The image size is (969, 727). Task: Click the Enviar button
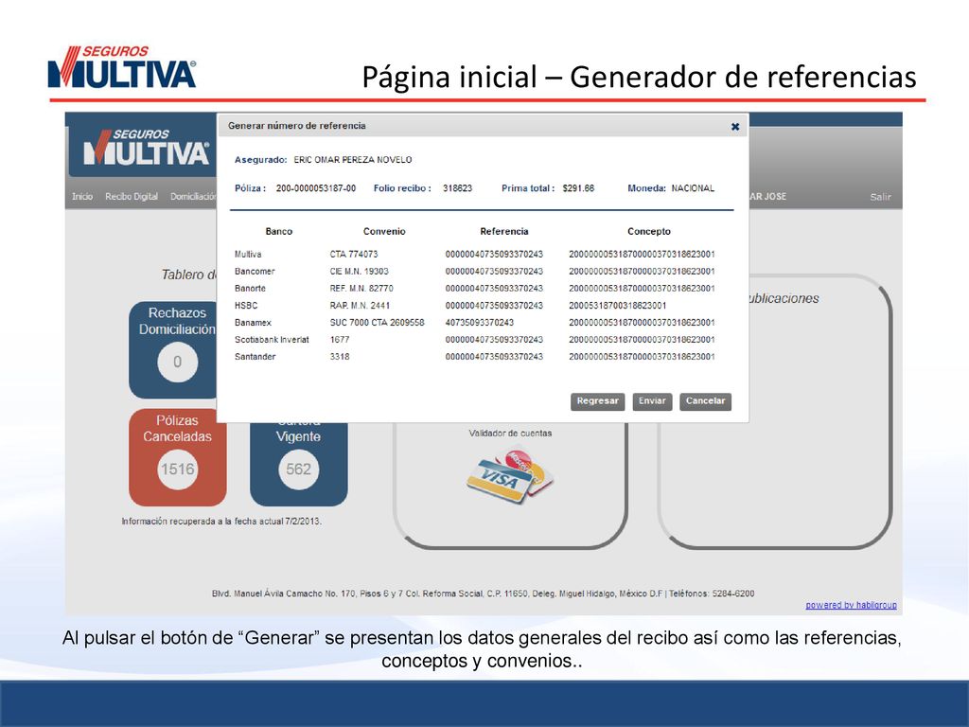pyautogui.click(x=652, y=401)
